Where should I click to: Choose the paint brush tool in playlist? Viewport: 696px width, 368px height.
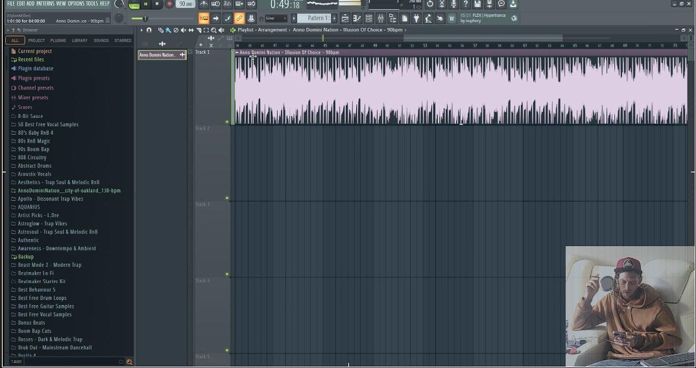point(168,30)
